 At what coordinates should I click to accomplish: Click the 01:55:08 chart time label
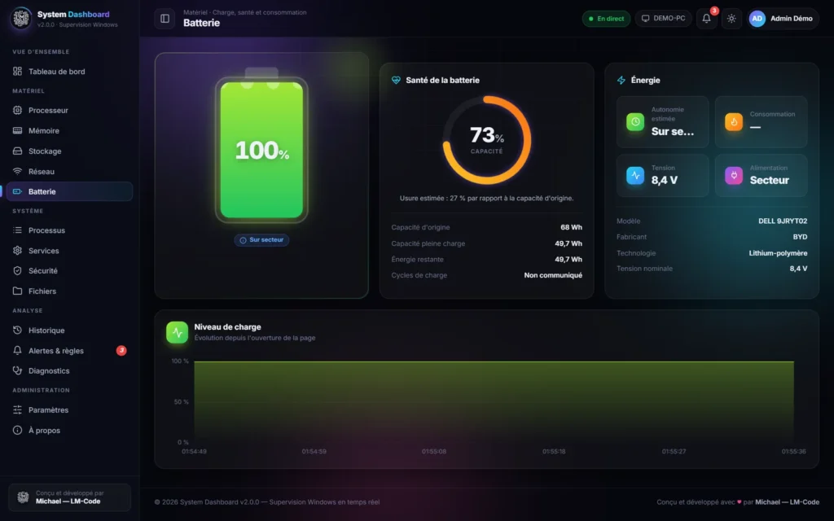434,451
